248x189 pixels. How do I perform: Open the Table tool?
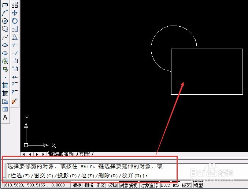(5, 109)
